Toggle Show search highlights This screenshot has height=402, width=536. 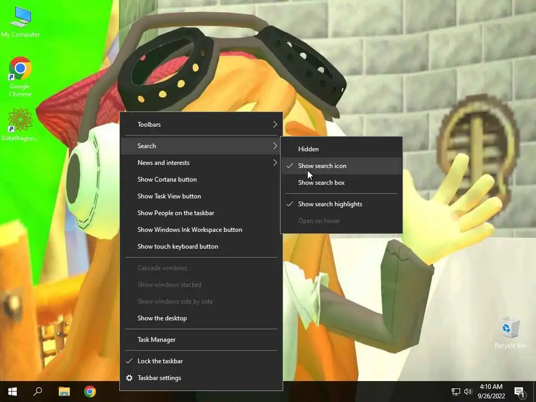[341, 204]
